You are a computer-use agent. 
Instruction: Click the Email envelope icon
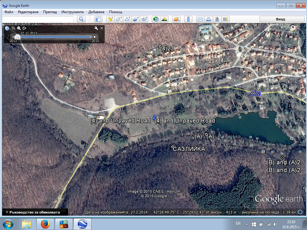coord(200,19)
